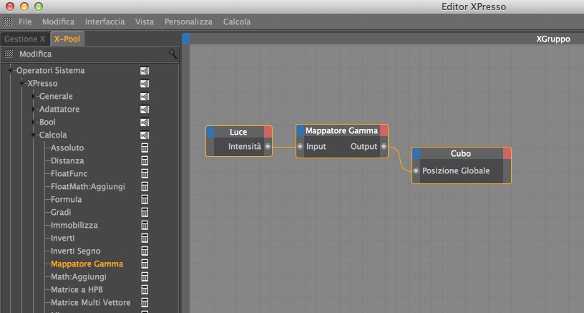Select the Distanza operator in the tree
This screenshot has height=313, width=584.
point(67,161)
